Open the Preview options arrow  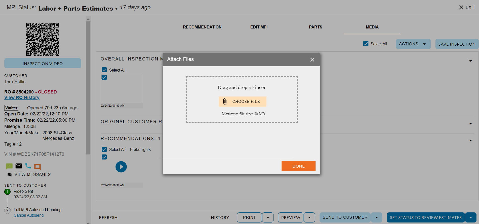click(309, 217)
